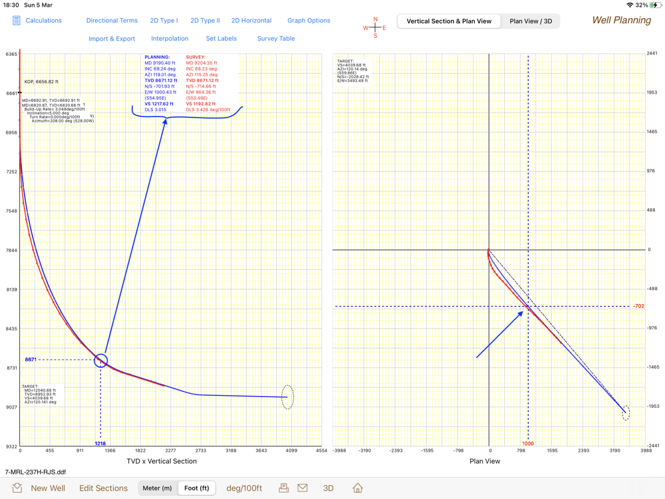Tap the New Well notepad icon
The image size is (665, 499).
click(17, 488)
